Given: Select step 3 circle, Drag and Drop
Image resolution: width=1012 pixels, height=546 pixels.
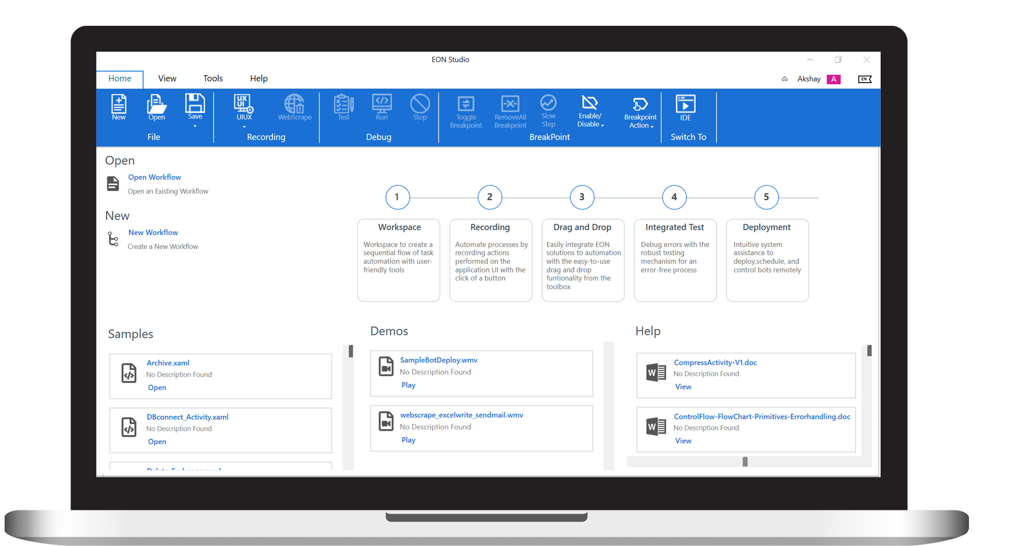Looking at the screenshot, I should (582, 197).
